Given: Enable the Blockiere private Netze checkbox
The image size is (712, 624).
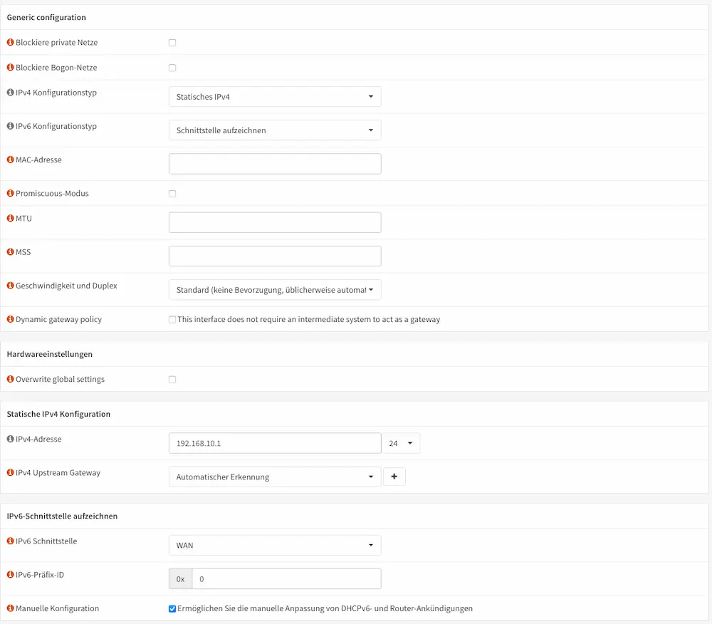Looking at the screenshot, I should pyautogui.click(x=172, y=43).
